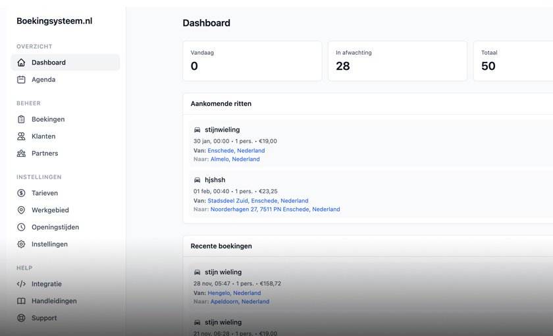
Task: Open the Noorderhagen 27 destination address link
Action: [275, 210]
